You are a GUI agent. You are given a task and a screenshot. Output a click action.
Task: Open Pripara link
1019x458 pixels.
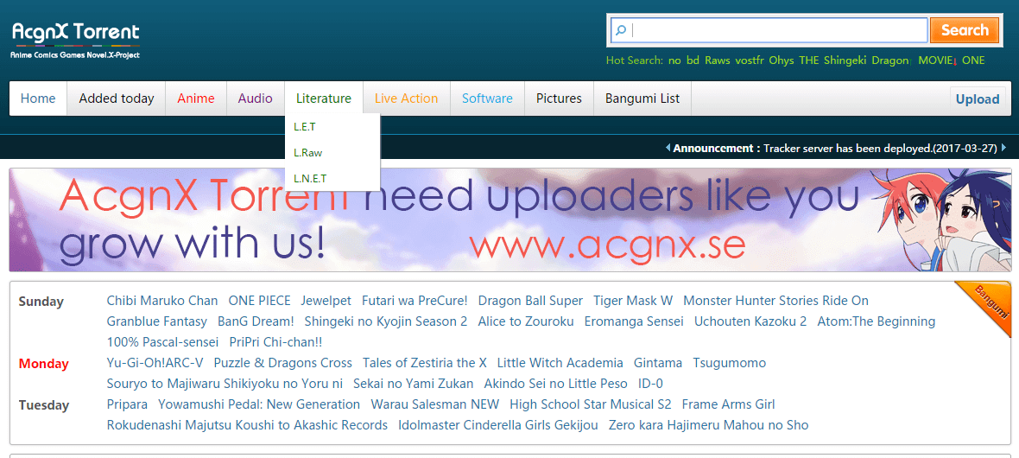pos(127,404)
